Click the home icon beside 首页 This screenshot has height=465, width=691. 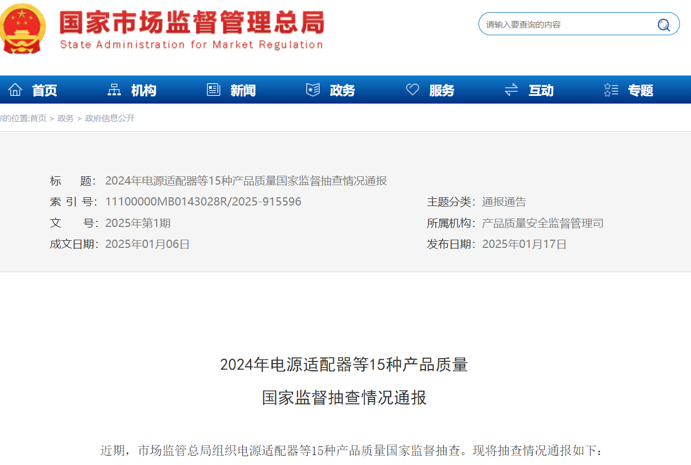tap(15, 90)
